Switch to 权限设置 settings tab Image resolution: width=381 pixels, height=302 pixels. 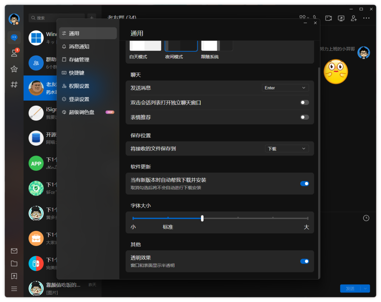point(88,86)
